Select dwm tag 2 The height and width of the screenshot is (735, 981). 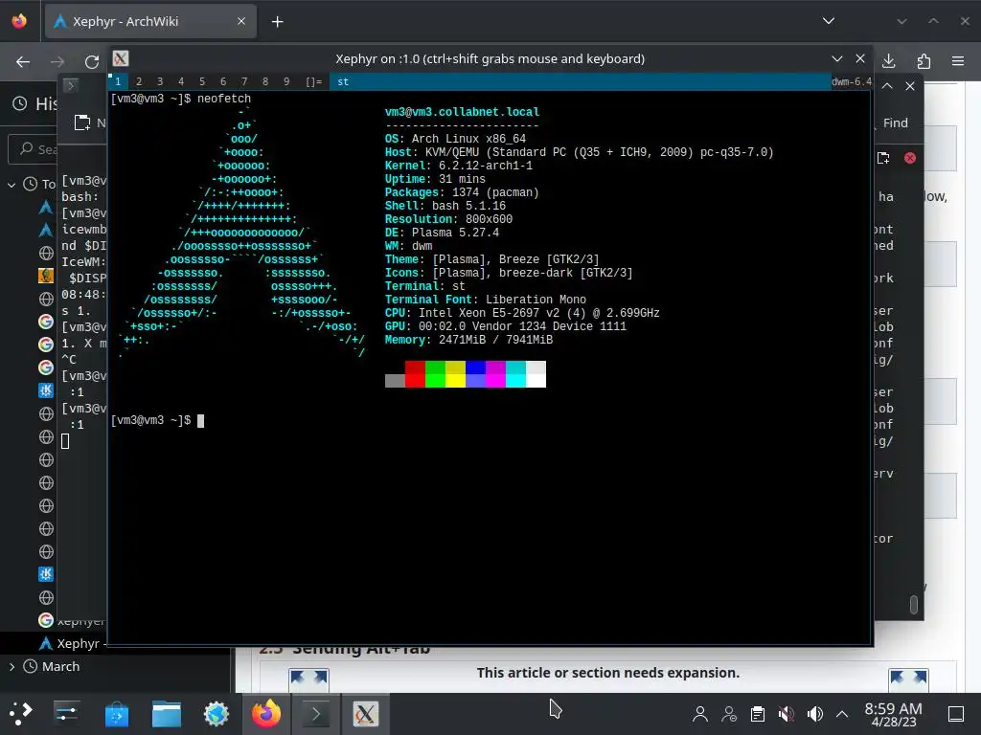click(139, 81)
